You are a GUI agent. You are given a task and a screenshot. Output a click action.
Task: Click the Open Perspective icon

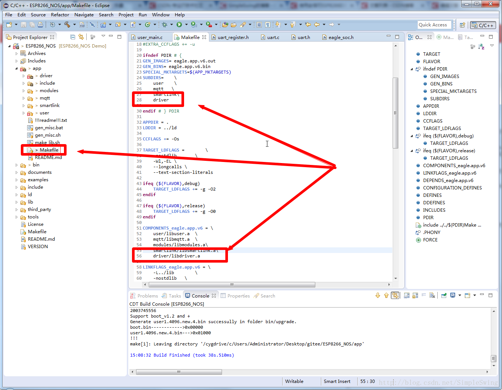click(x=462, y=25)
